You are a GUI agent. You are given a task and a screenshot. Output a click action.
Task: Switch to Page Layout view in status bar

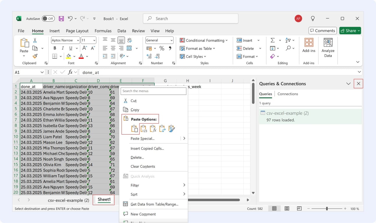click(x=287, y=208)
